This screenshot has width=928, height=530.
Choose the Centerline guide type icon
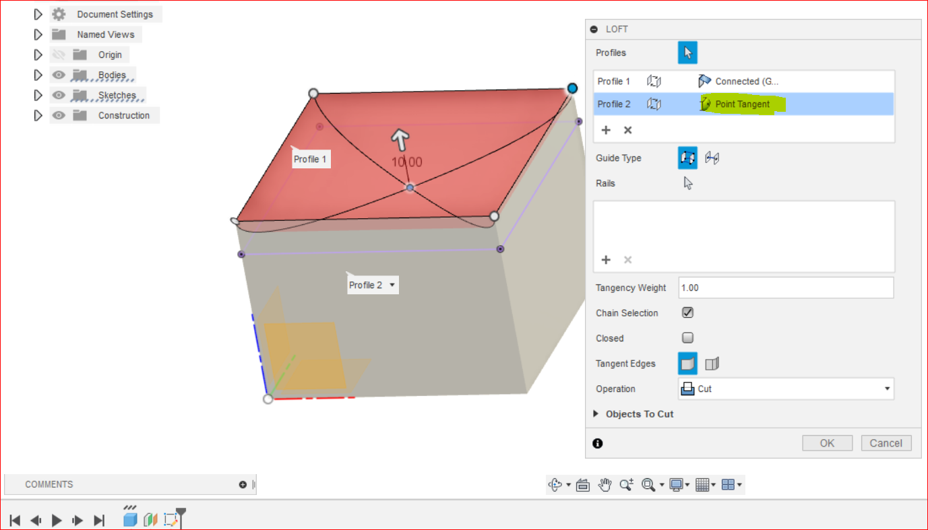[x=712, y=158]
